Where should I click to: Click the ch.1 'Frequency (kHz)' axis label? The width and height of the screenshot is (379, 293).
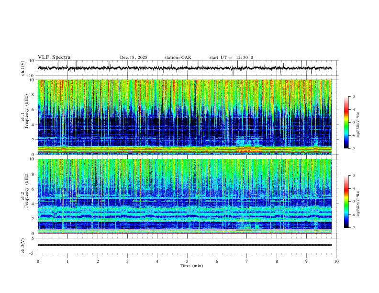[x=27, y=112]
